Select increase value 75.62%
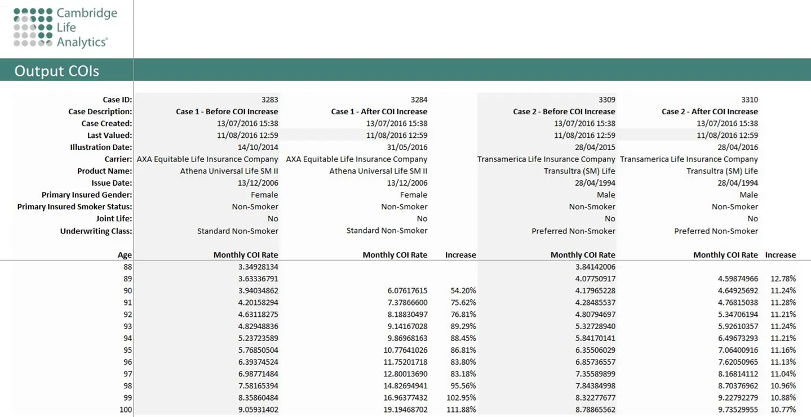 coord(463,303)
